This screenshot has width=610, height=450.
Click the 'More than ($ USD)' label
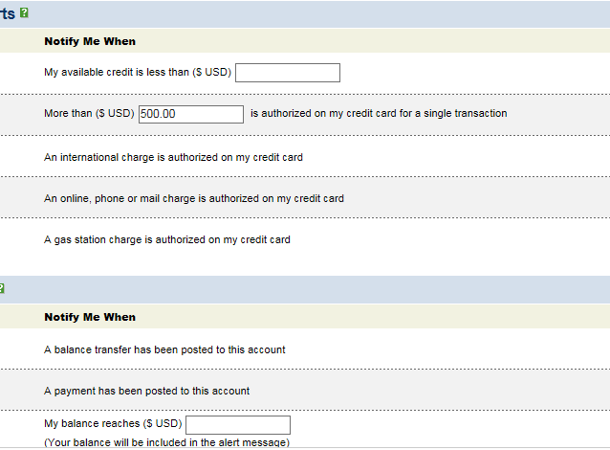click(89, 113)
